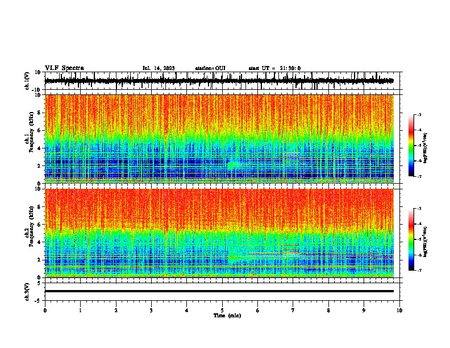Click time axis tick label "9"
This screenshot has width=450, height=348.
[364, 310]
